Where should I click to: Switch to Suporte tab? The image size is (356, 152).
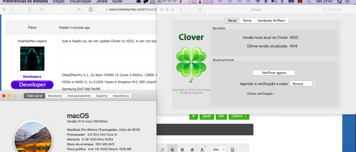point(102,96)
